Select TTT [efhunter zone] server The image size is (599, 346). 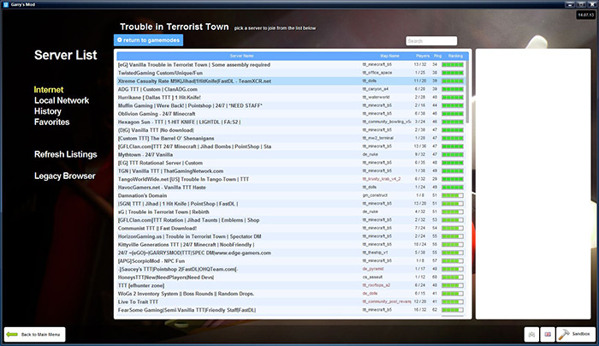(x=291, y=285)
